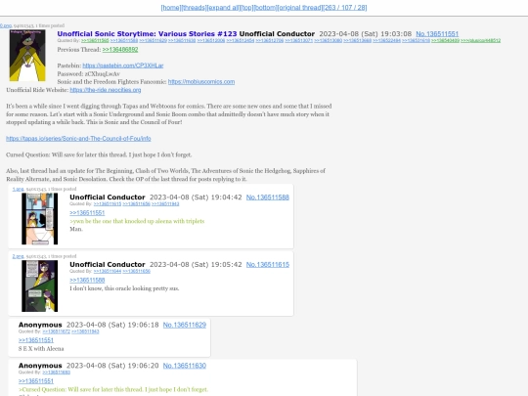The height and width of the screenshot is (396, 528).
Task: Open second quoted-by link under post 136511629
Action: [x=85, y=331]
